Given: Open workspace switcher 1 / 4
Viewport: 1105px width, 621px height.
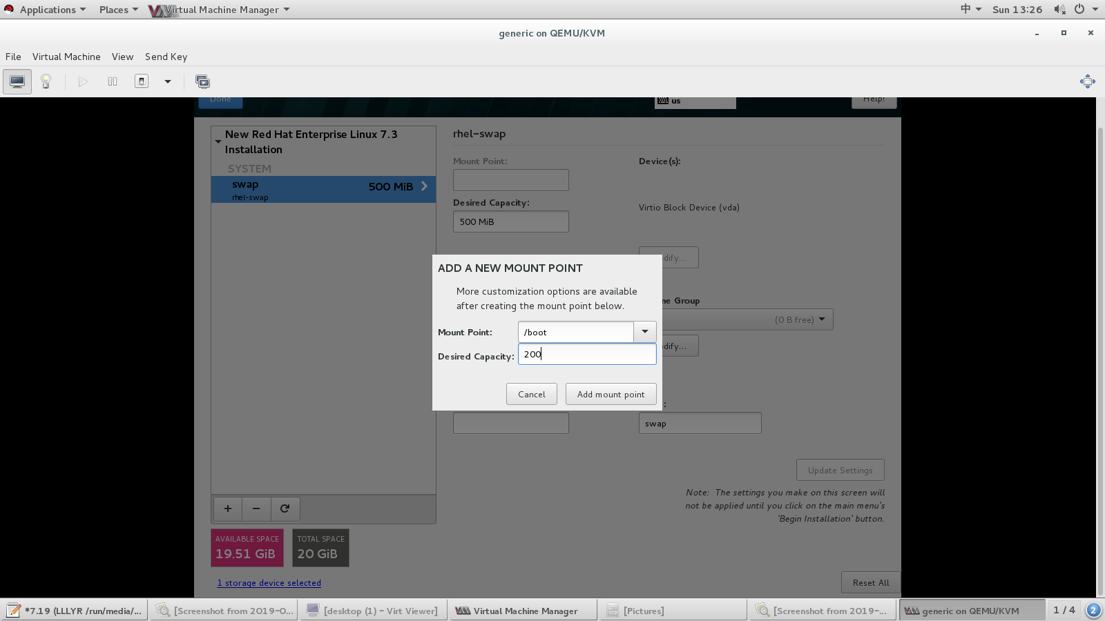Looking at the screenshot, I should click(x=1064, y=610).
